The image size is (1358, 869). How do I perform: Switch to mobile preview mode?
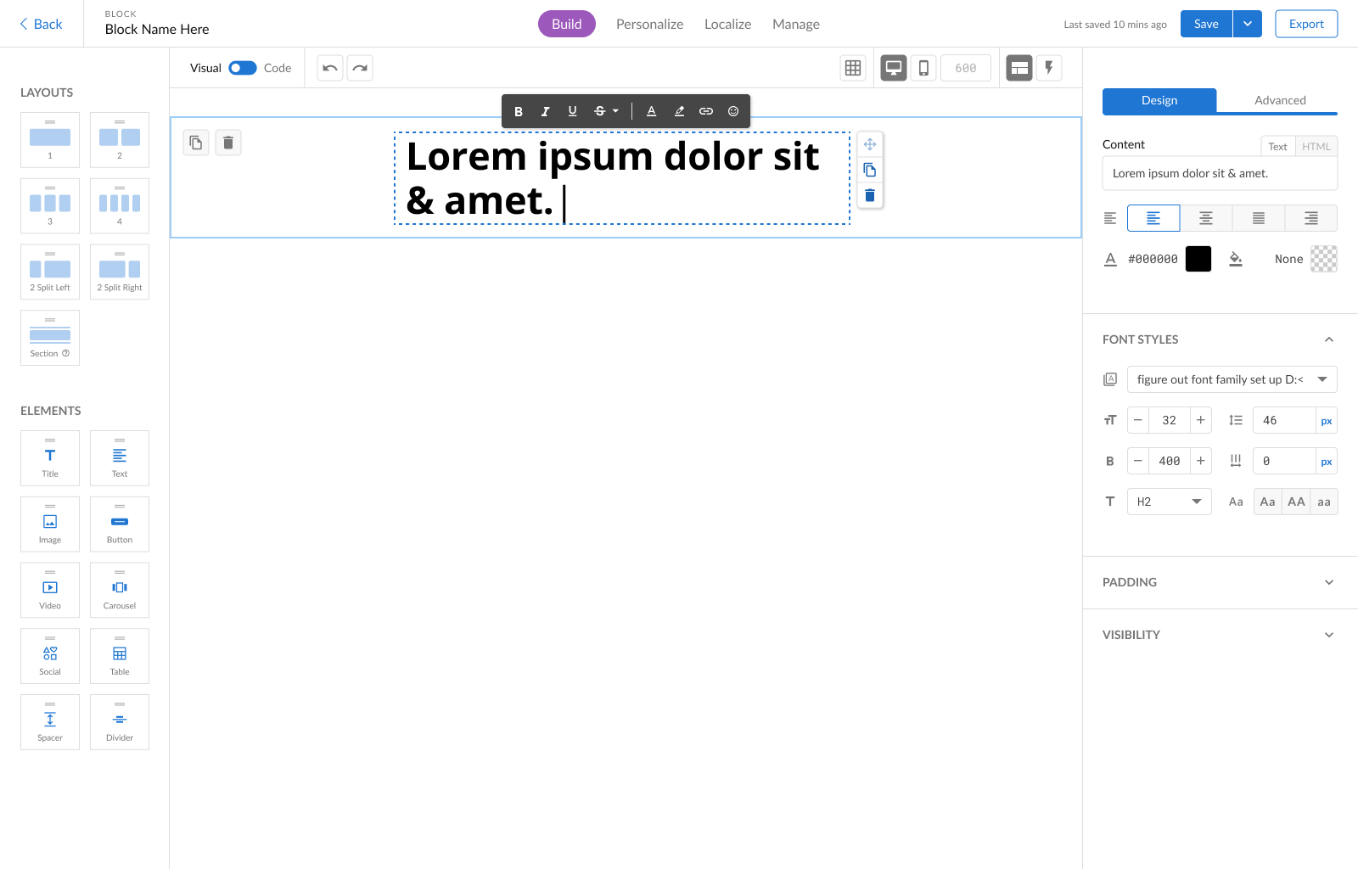(923, 67)
